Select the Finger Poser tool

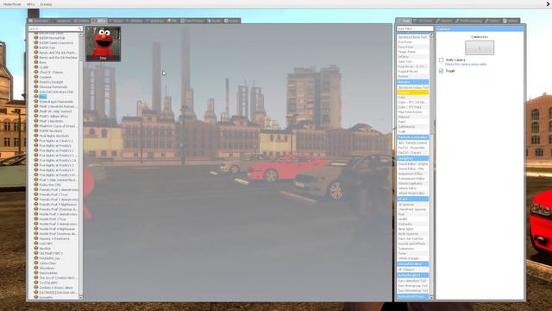(x=413, y=52)
